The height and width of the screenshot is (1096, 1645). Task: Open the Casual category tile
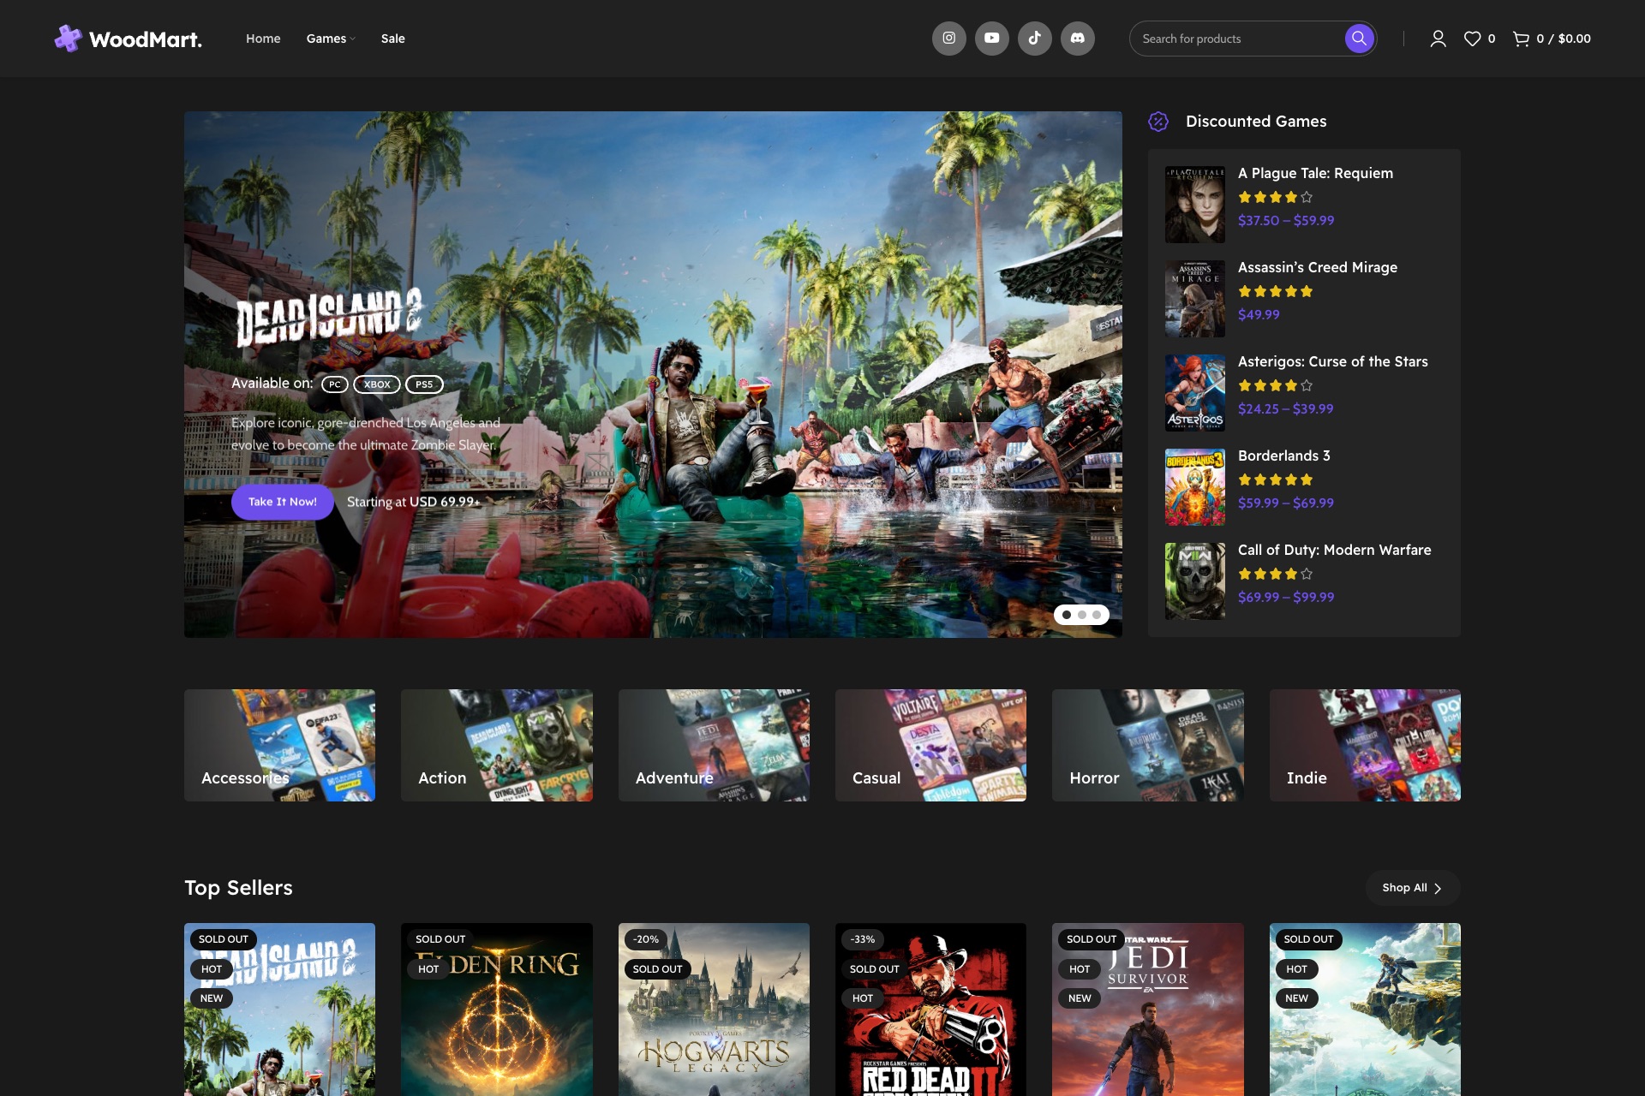(930, 745)
